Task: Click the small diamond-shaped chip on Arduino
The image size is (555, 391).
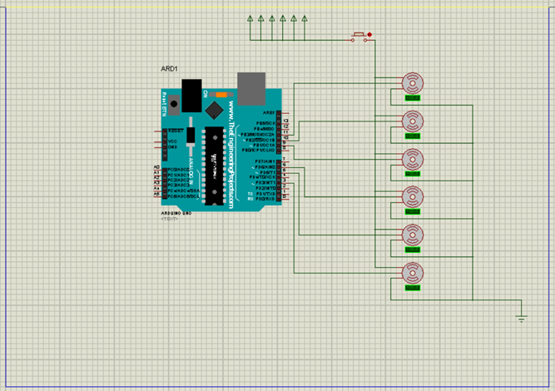Action: pyautogui.click(x=214, y=111)
